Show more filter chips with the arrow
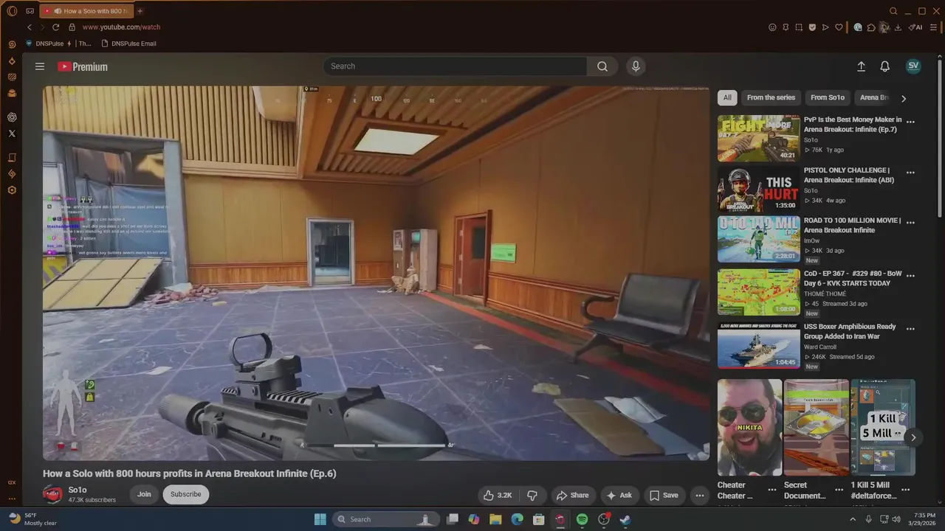The image size is (945, 531). click(904, 98)
